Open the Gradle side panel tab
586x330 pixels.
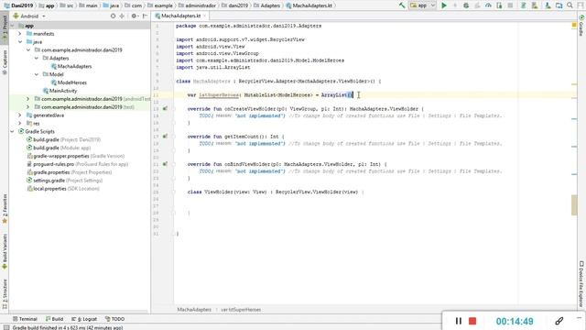(x=581, y=26)
